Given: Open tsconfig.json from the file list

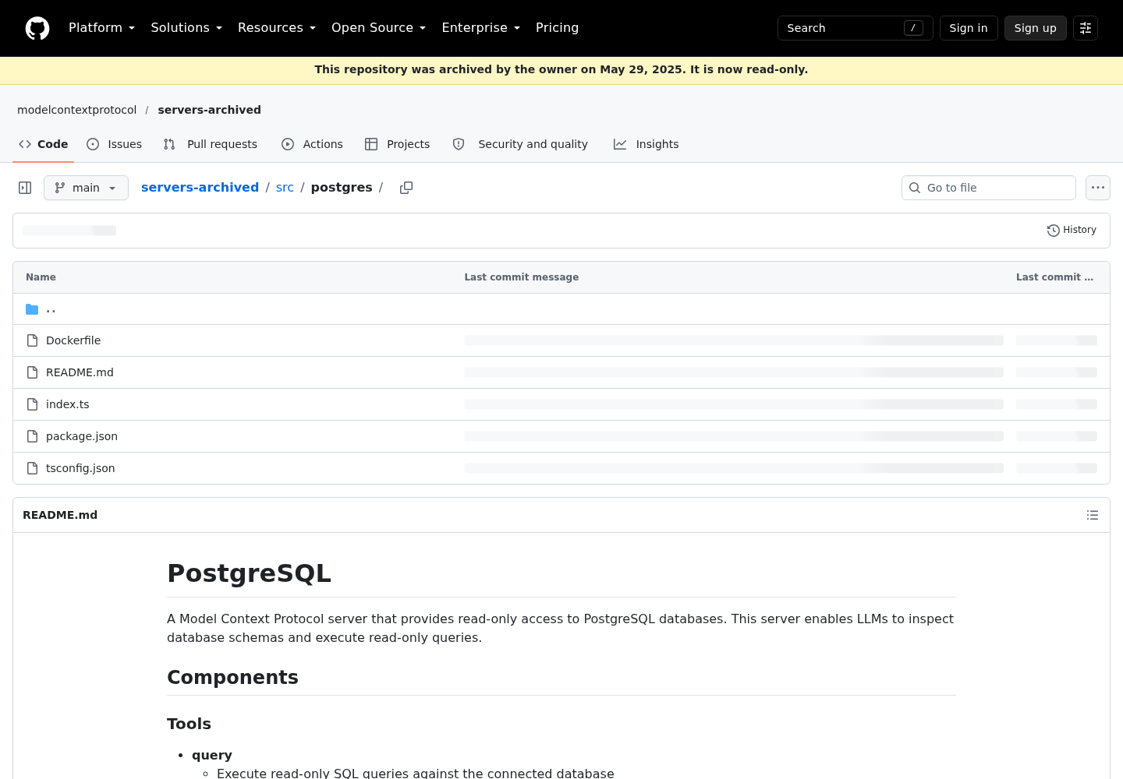Looking at the screenshot, I should pyautogui.click(x=80, y=468).
